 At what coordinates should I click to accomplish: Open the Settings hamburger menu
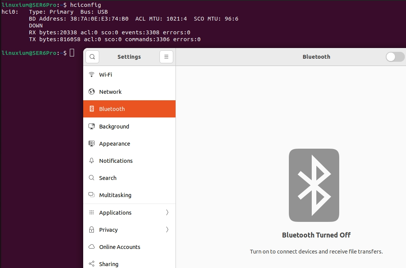tap(166, 57)
